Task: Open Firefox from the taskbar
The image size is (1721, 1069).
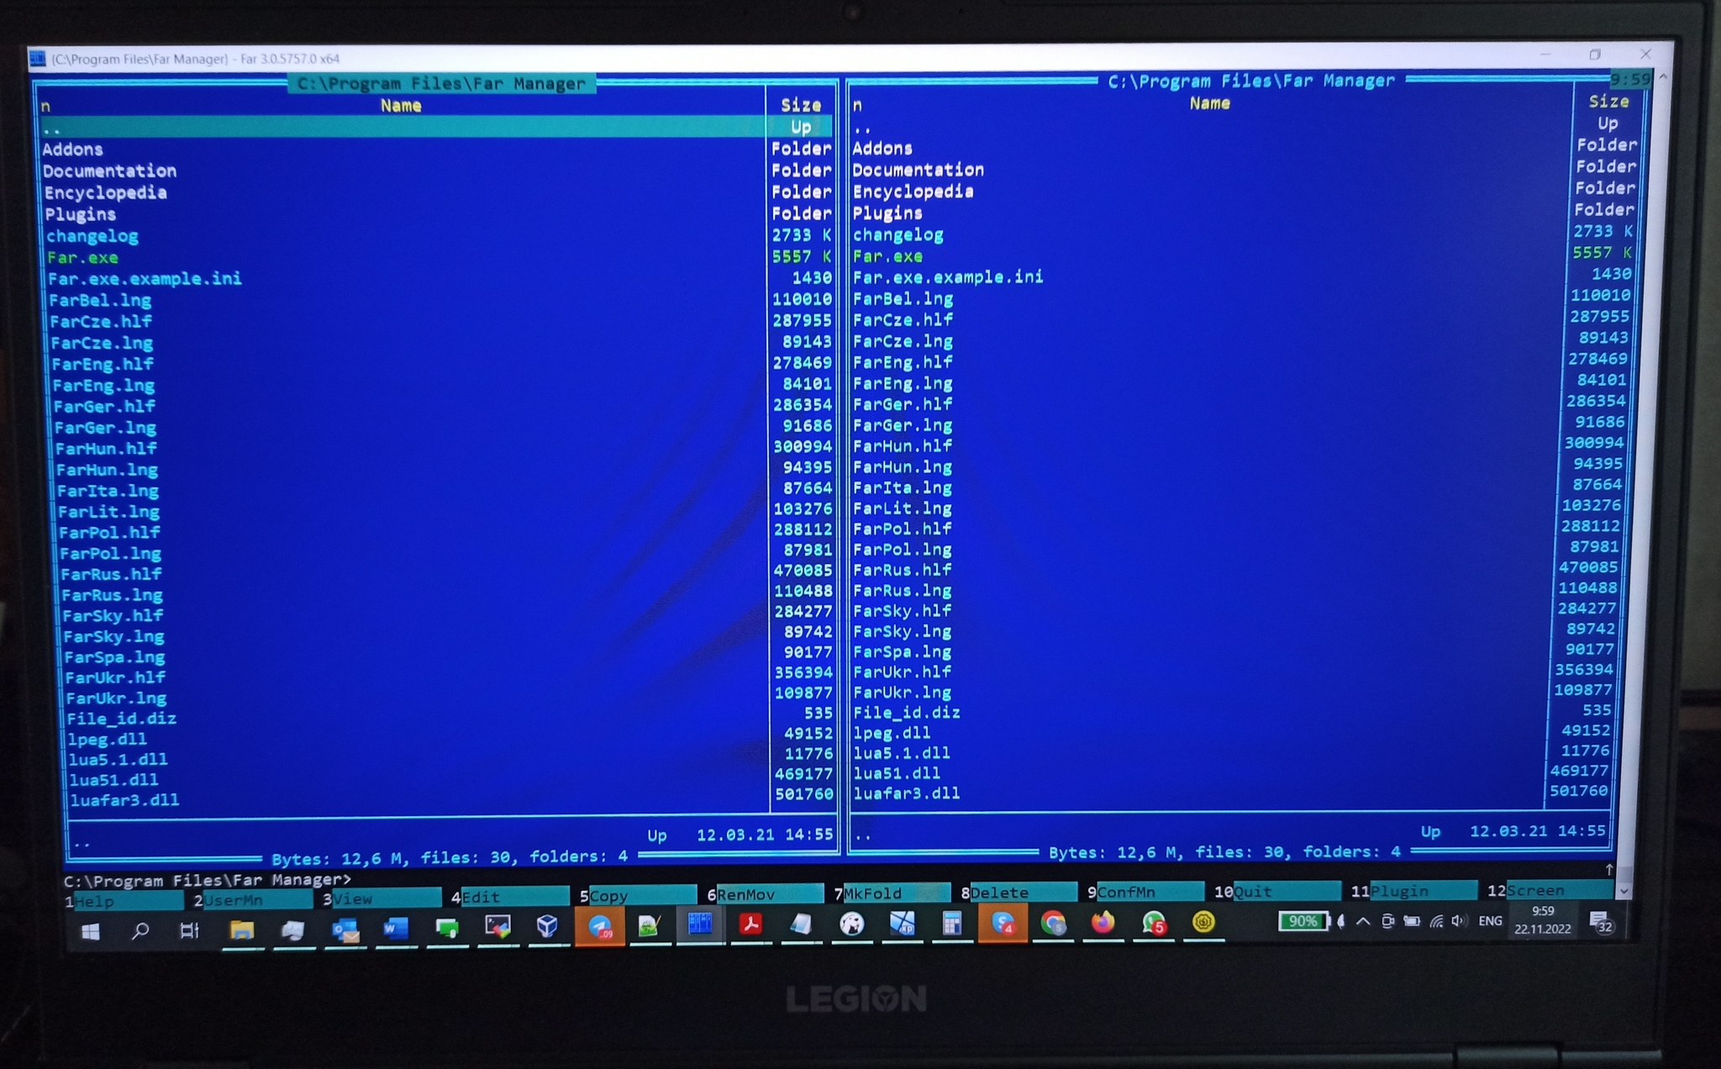Action: (x=1103, y=923)
